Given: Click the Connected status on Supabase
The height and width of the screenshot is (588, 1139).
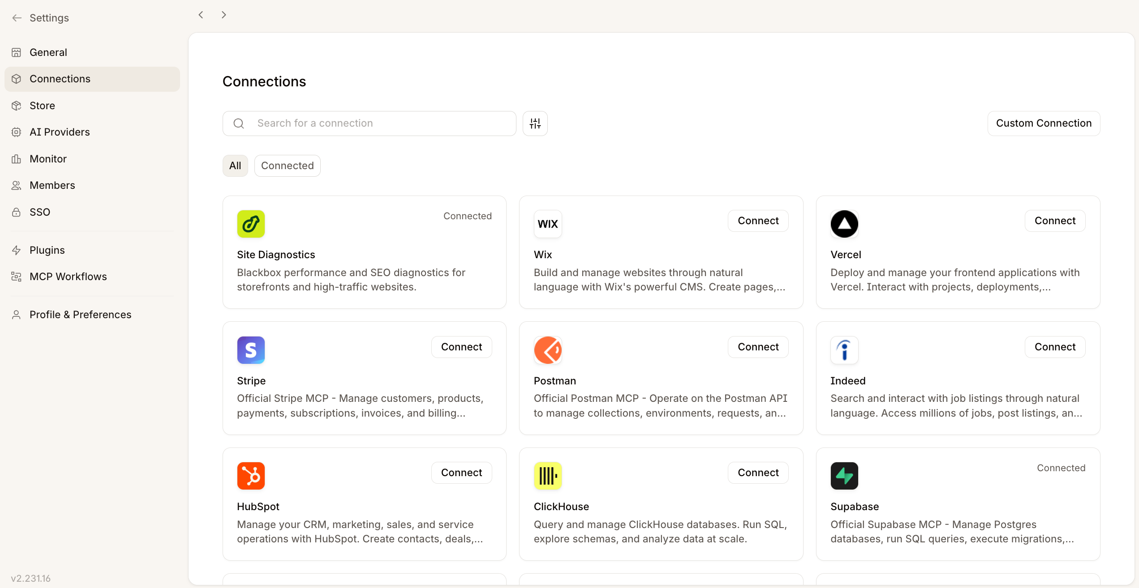Looking at the screenshot, I should [1061, 468].
